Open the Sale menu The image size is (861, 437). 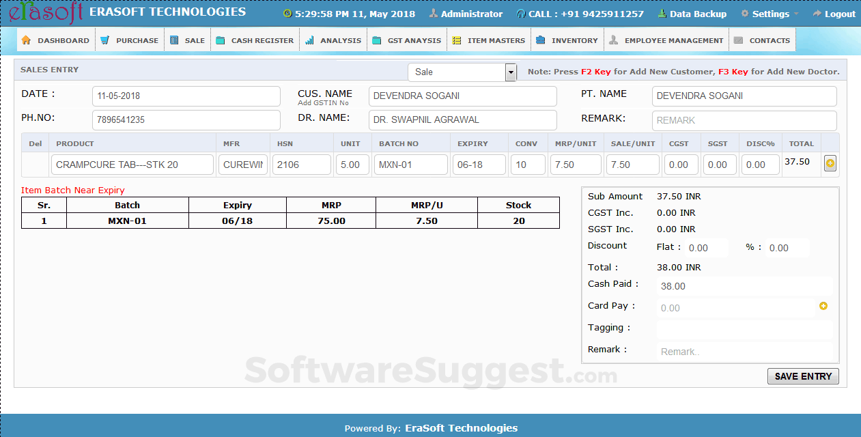click(x=188, y=40)
